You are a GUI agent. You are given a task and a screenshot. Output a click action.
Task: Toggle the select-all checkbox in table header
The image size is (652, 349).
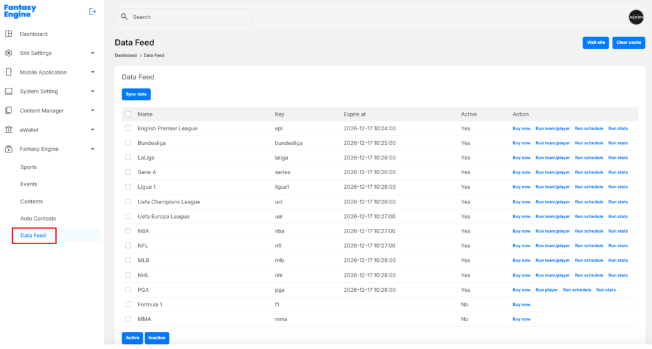pos(128,114)
